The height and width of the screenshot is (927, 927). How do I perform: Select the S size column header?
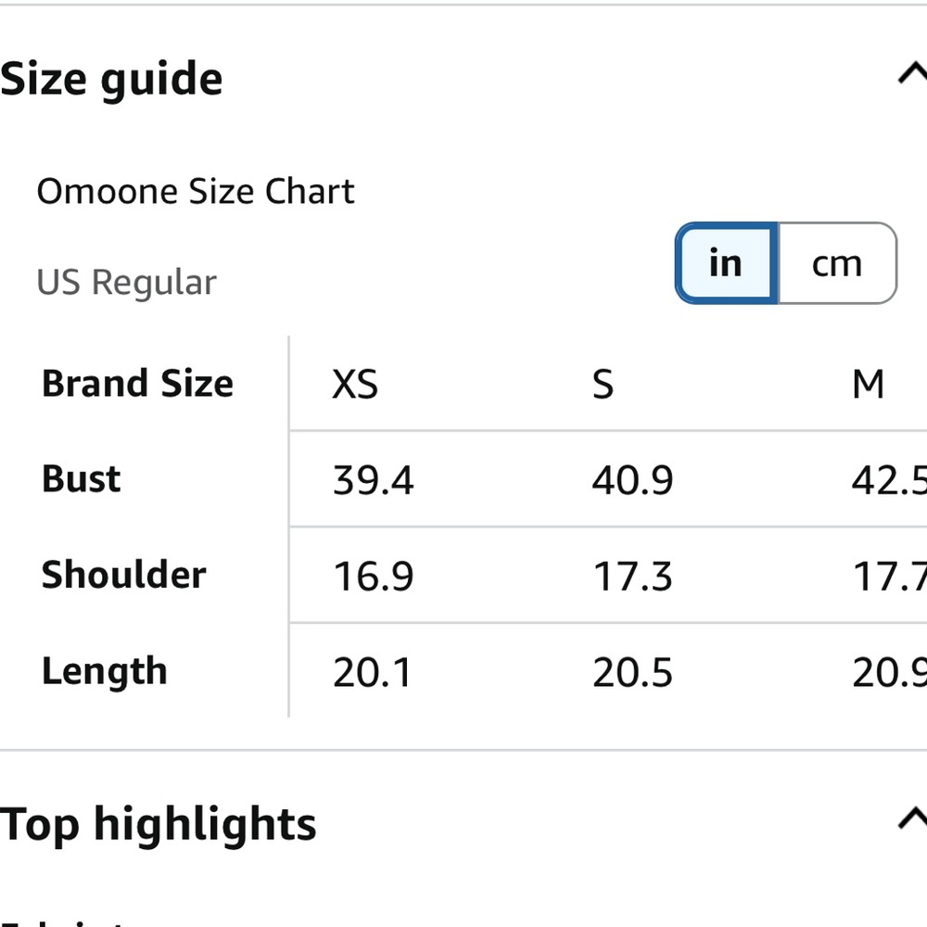(x=603, y=384)
